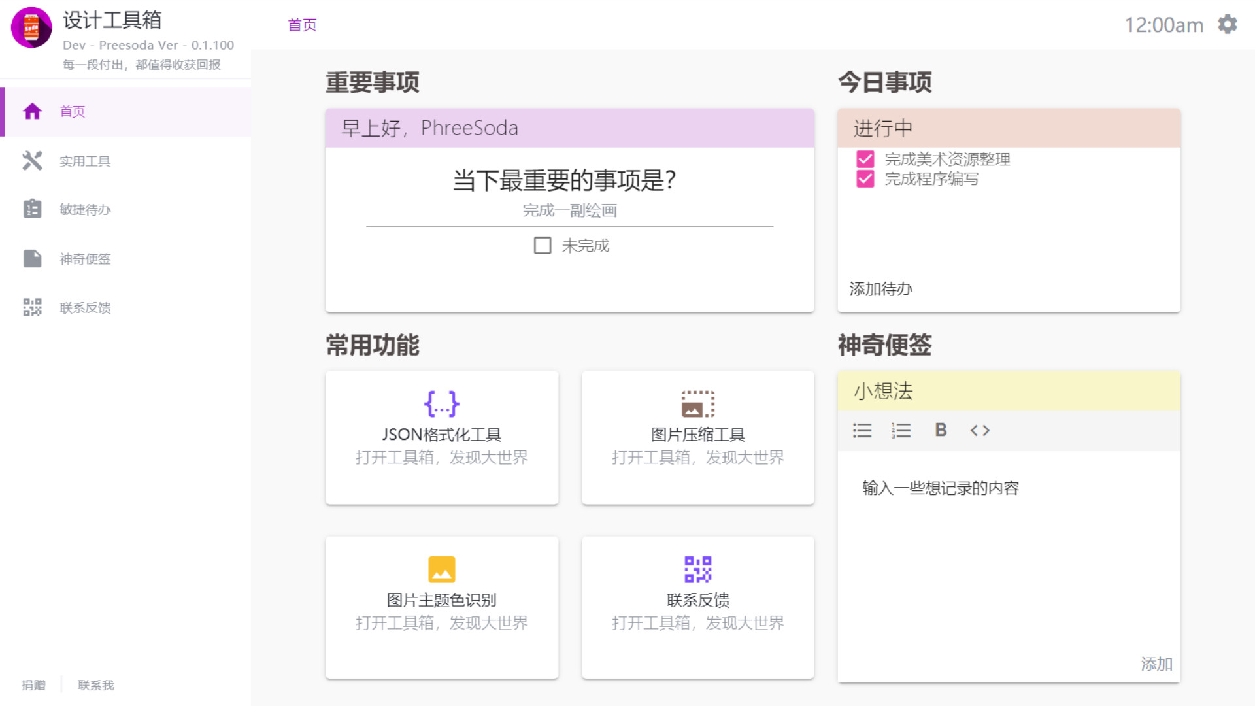Click 添加待办 to add a todo
This screenshot has height=706, width=1255.
pyautogui.click(x=880, y=288)
